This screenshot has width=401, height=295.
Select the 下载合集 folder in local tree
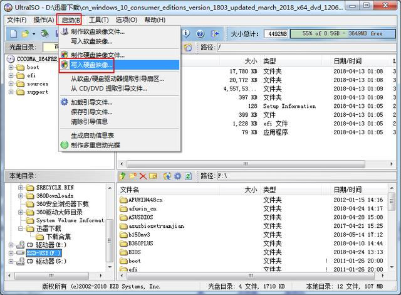click(58, 237)
